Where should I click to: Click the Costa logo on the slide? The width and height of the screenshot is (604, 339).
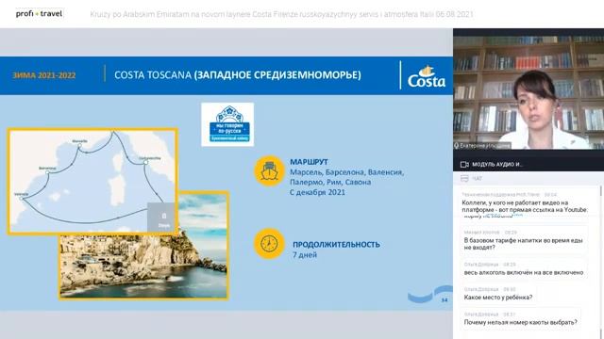[427, 77]
